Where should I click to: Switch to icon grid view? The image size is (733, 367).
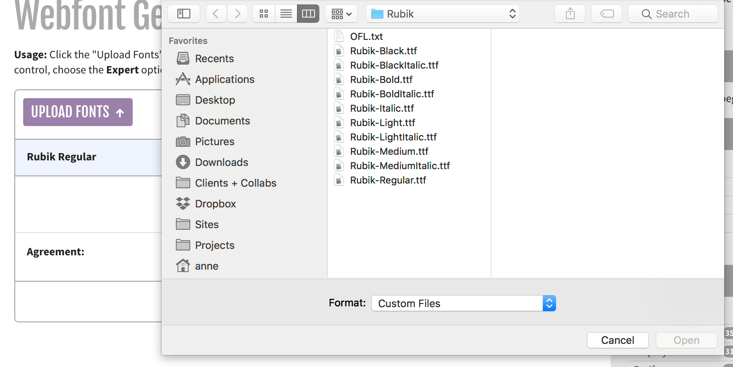point(264,14)
